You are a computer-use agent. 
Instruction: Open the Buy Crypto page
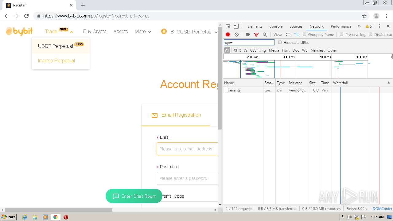coord(95,31)
